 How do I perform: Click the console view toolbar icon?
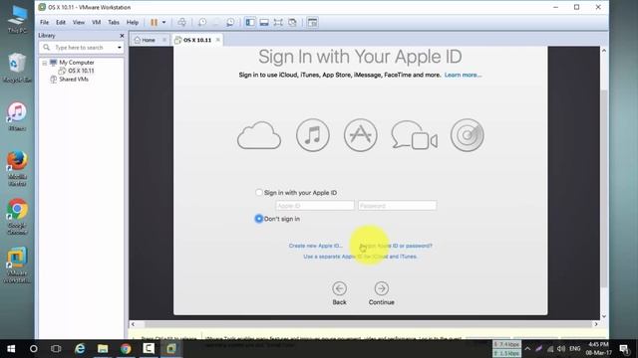tap(312, 22)
